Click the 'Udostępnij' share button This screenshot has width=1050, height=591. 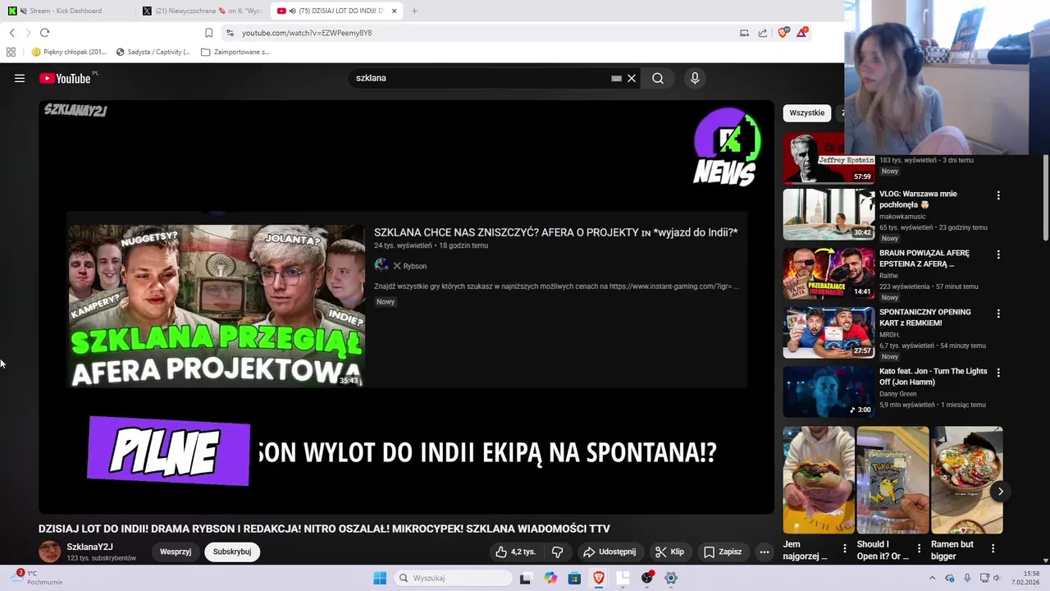[609, 552]
